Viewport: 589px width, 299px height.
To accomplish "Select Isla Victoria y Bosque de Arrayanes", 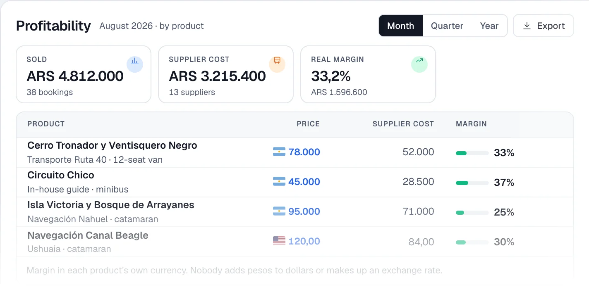I will tap(111, 205).
